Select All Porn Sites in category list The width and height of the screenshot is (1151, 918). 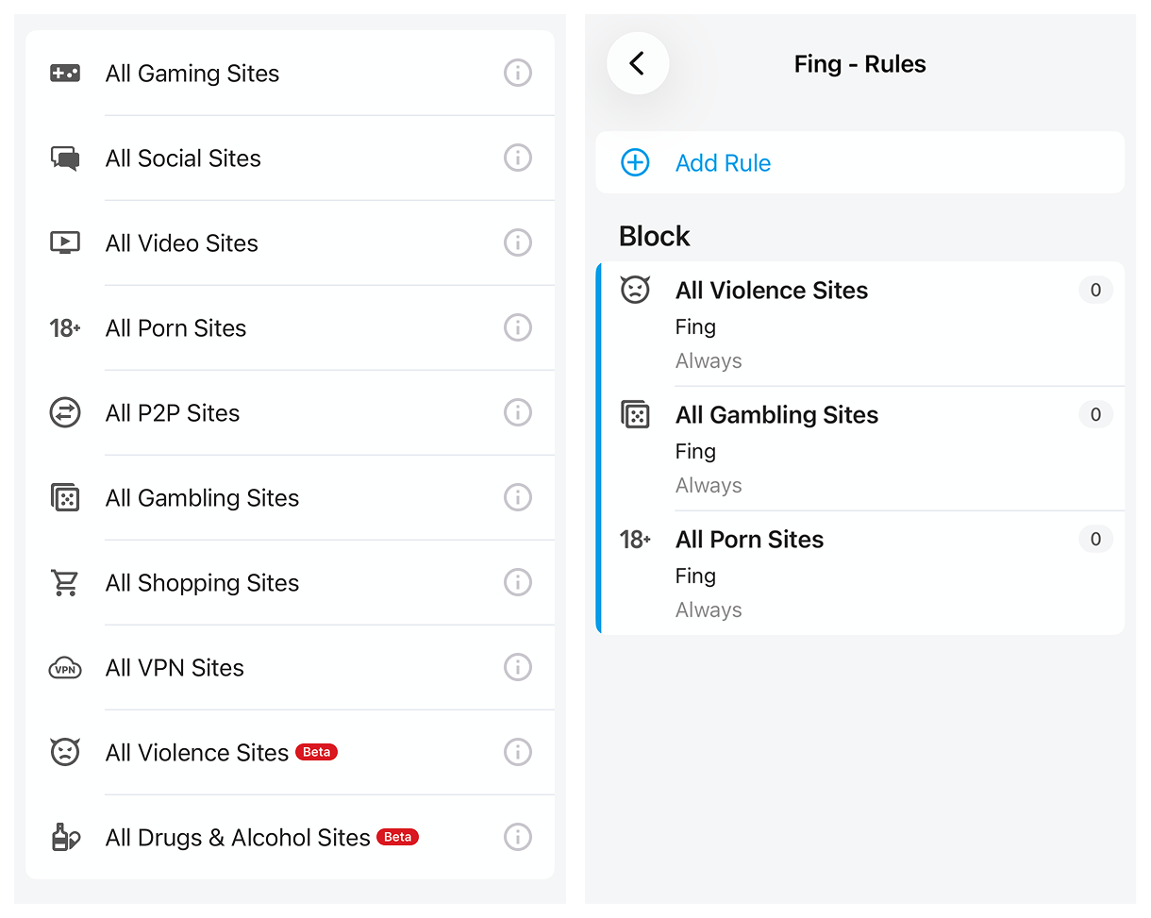pyautogui.click(x=175, y=328)
